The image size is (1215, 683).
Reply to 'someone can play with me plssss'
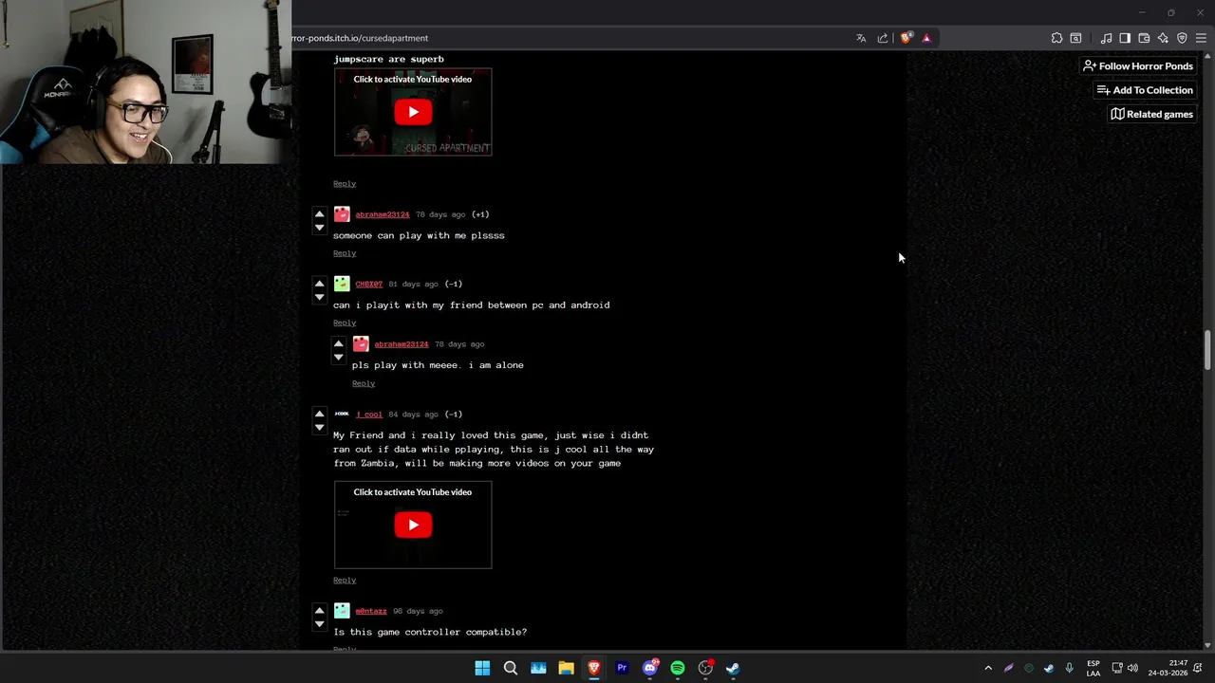(x=345, y=253)
